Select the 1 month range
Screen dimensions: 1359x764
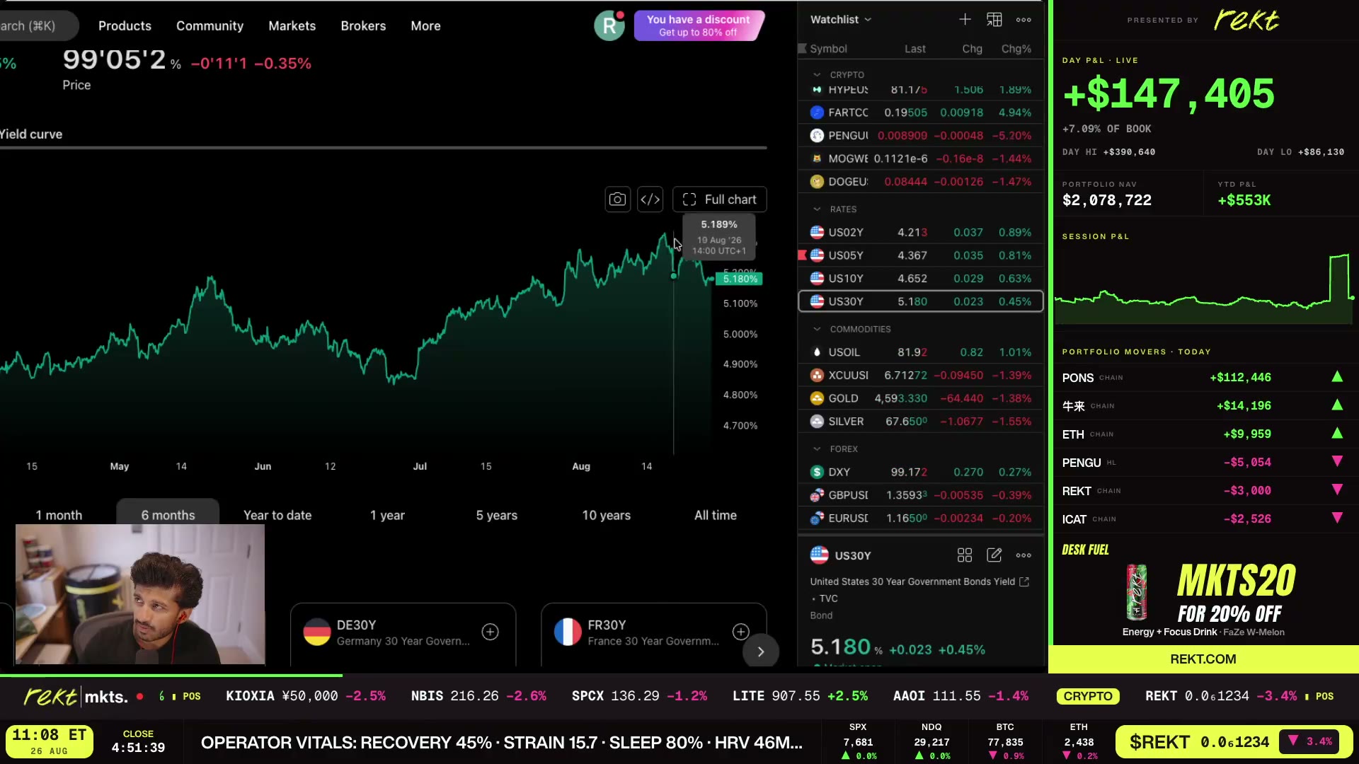(x=59, y=515)
